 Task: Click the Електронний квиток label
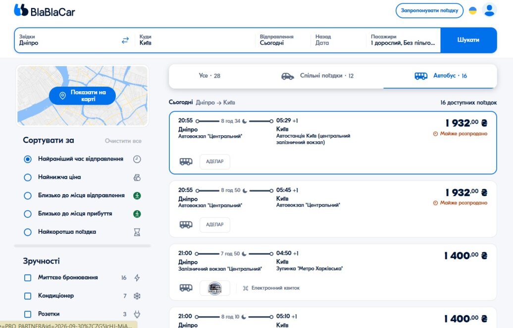[275, 288]
